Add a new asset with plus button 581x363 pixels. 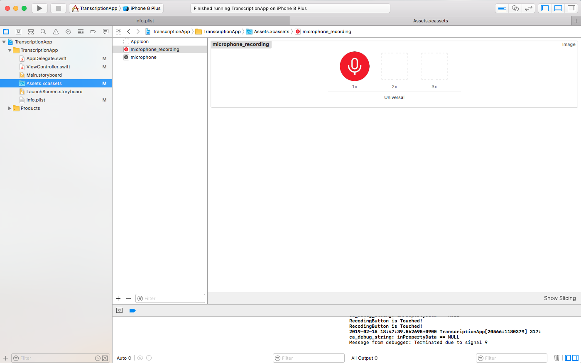(x=118, y=298)
